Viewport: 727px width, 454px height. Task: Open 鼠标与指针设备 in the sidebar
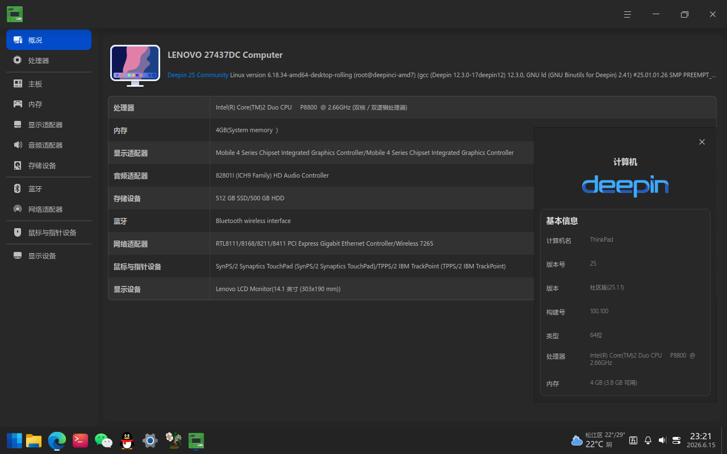click(x=49, y=232)
